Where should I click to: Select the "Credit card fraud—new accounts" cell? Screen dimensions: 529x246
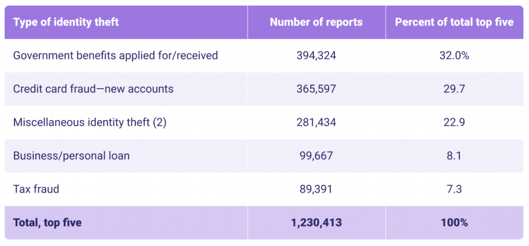(93, 89)
